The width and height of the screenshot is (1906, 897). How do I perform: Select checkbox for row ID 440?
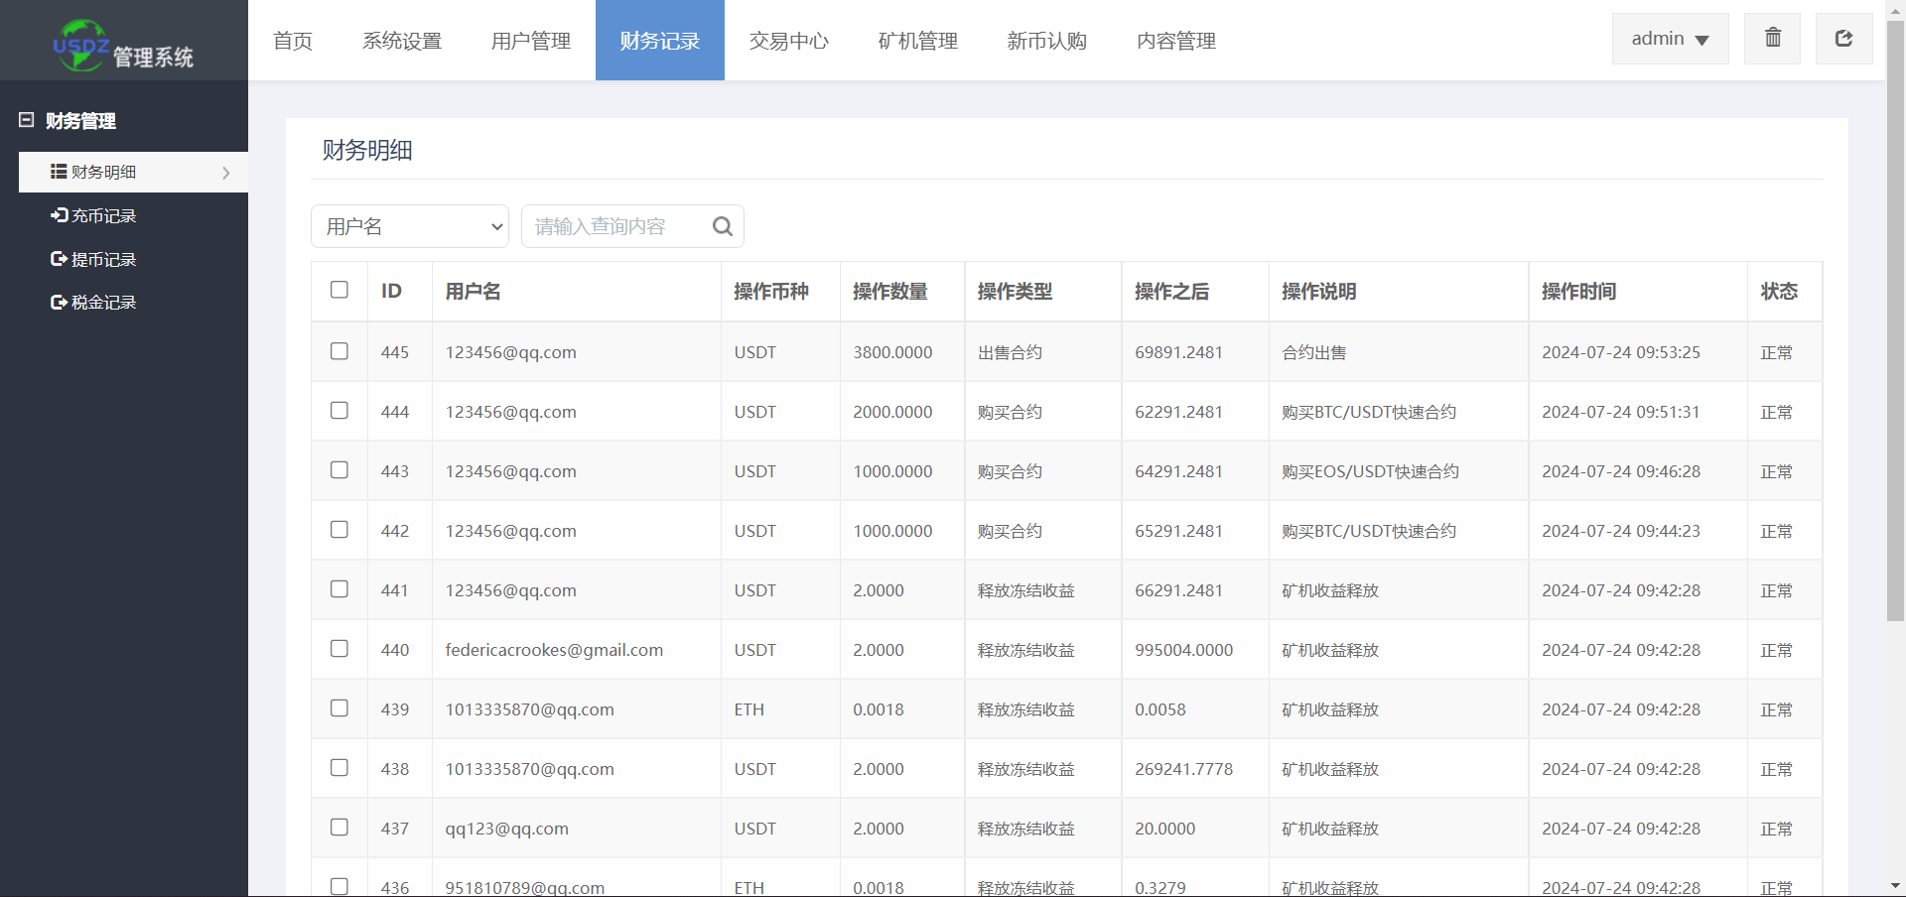(x=340, y=649)
